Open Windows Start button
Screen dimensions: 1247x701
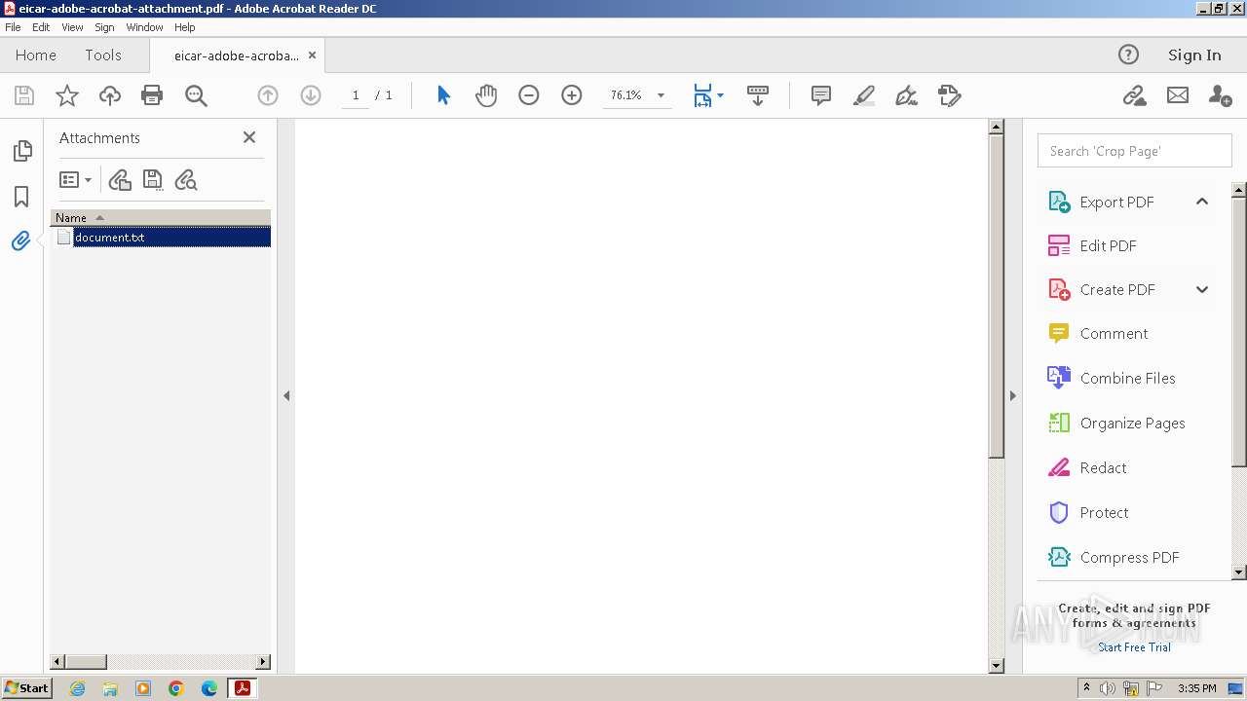point(26,688)
